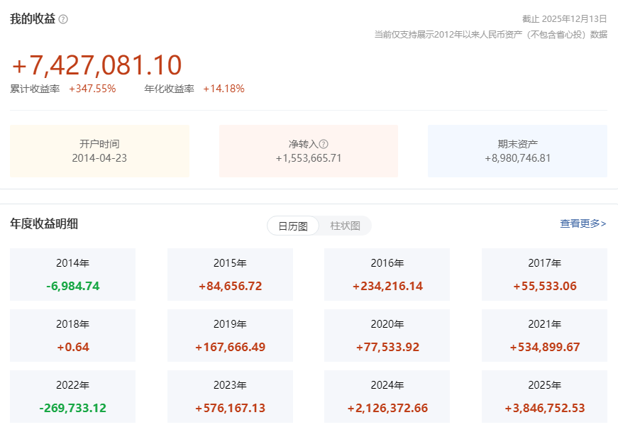Open the 2018年 return card
The height and width of the screenshot is (432, 618).
[72, 336]
